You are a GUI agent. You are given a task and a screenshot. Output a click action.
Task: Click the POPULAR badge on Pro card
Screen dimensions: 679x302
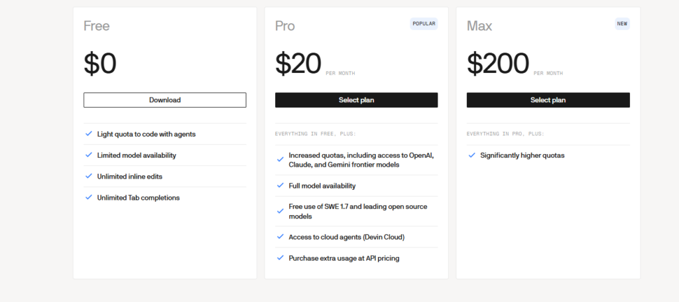click(x=424, y=24)
